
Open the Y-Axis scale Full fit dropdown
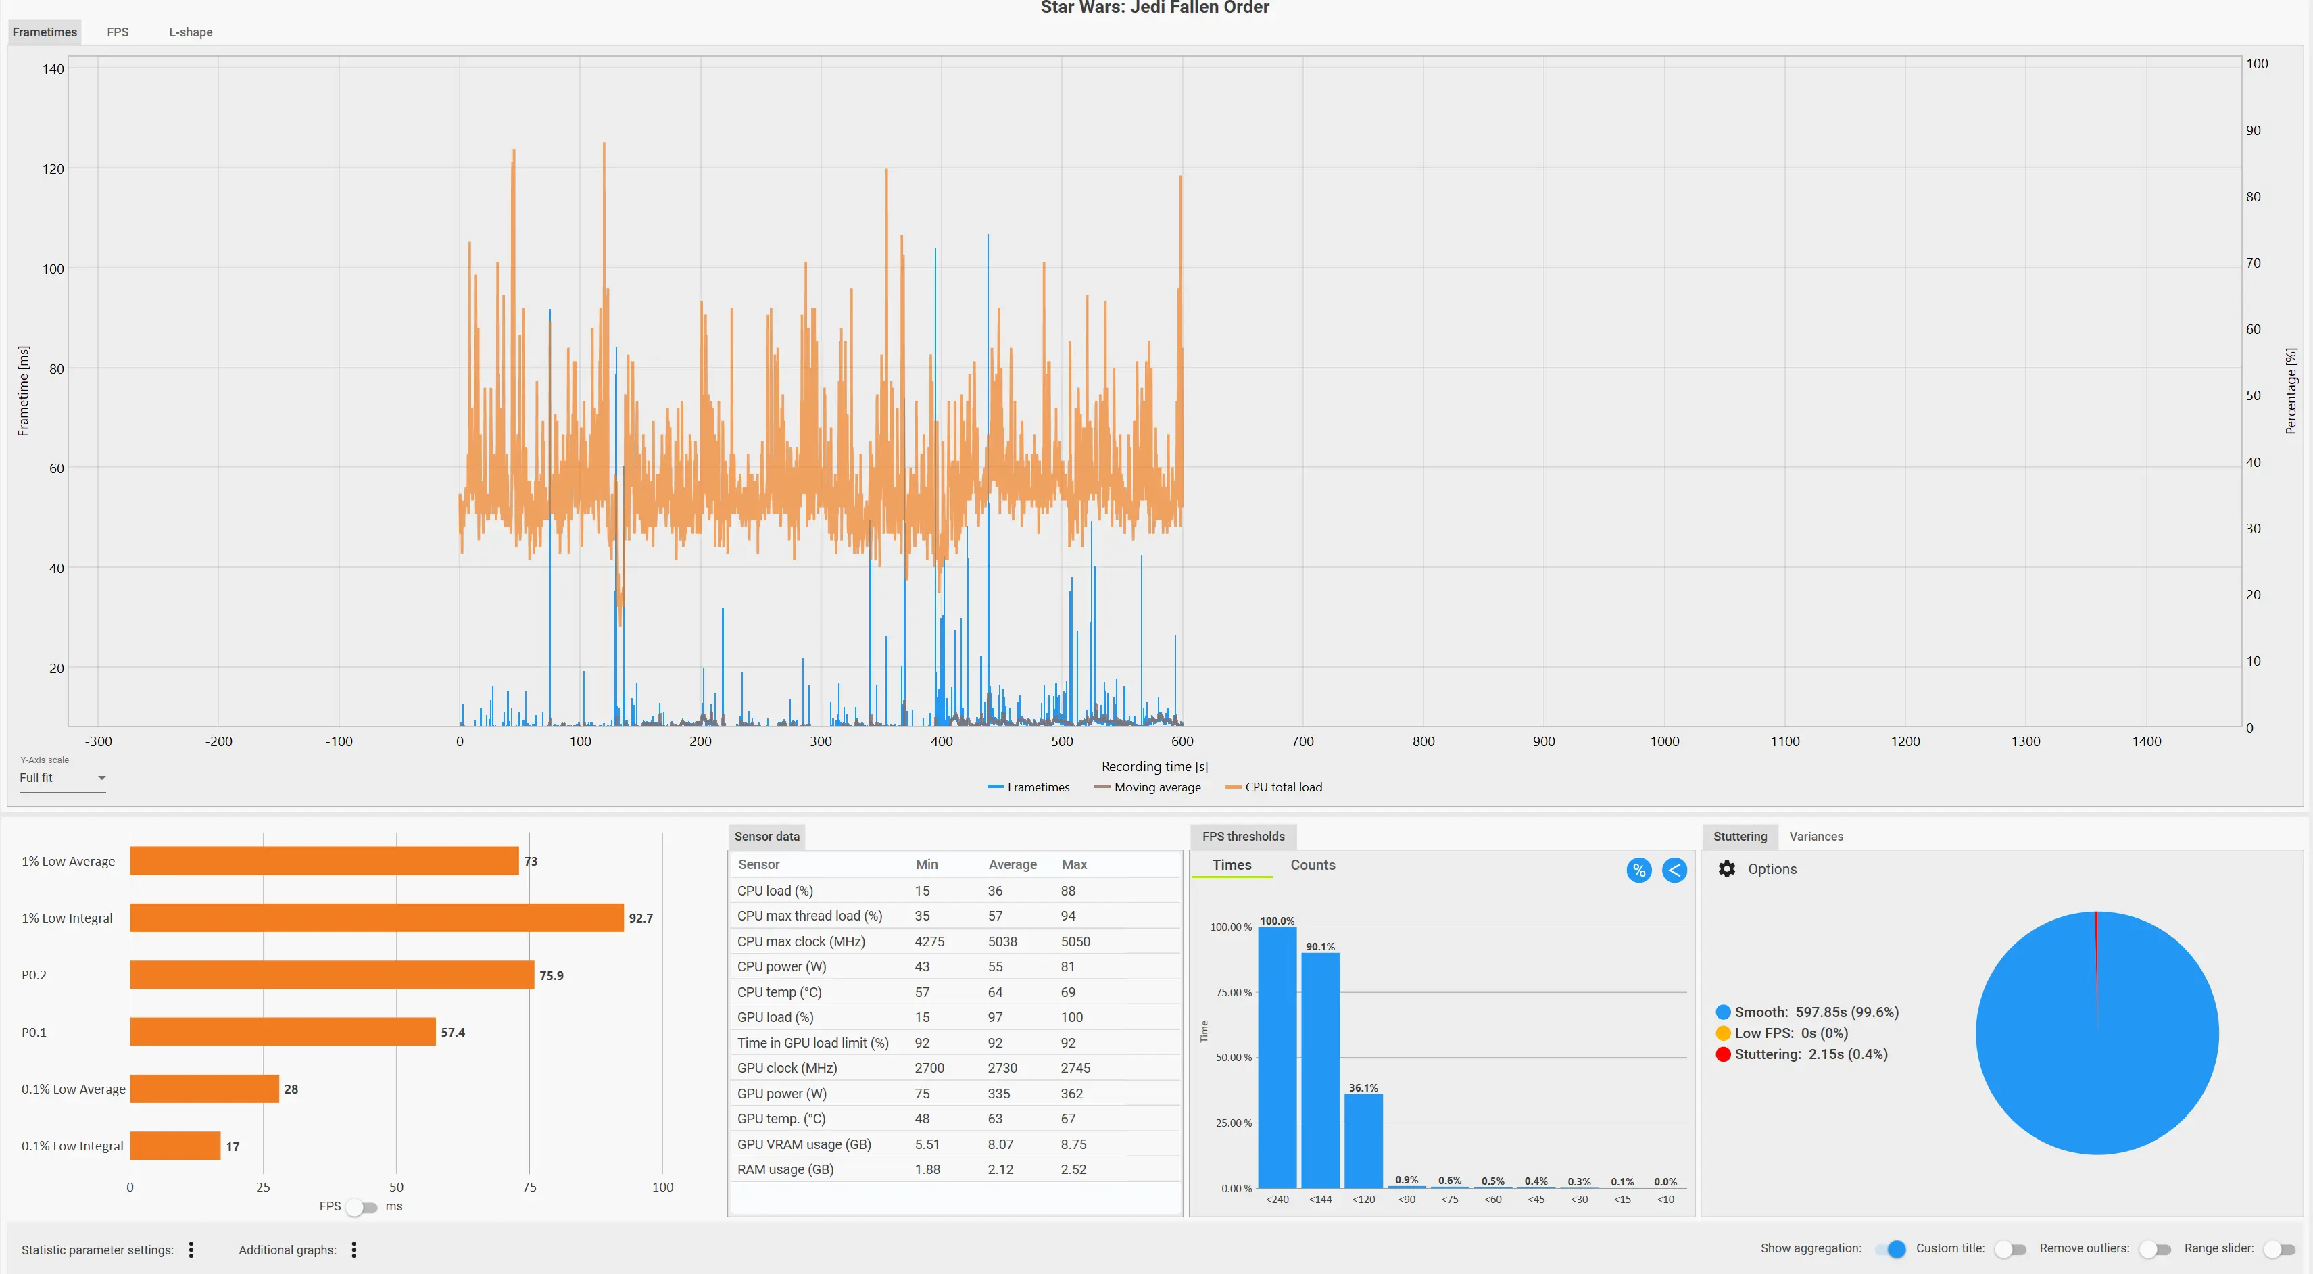click(63, 777)
